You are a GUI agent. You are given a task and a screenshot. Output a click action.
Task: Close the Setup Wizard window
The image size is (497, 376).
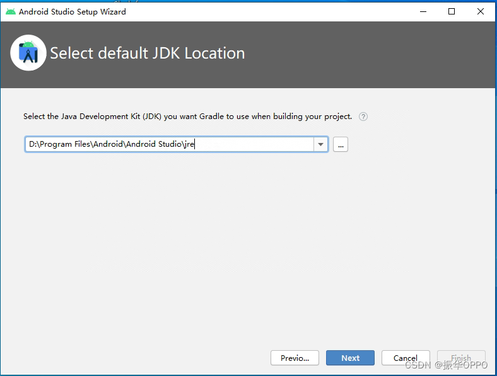pyautogui.click(x=481, y=12)
